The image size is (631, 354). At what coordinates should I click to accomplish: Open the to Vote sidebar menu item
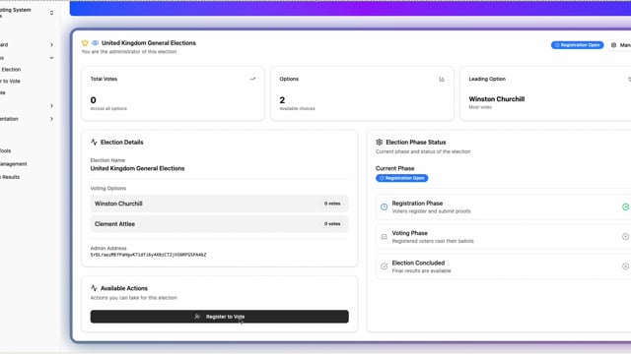pos(10,81)
